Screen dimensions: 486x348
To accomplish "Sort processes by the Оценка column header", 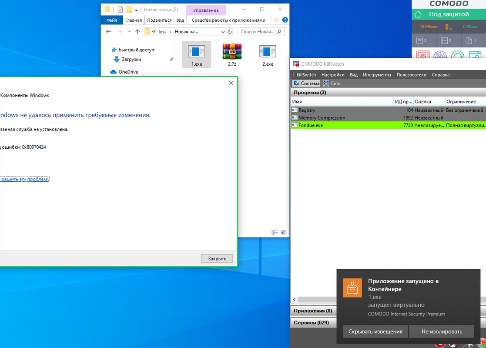I will (x=429, y=101).
